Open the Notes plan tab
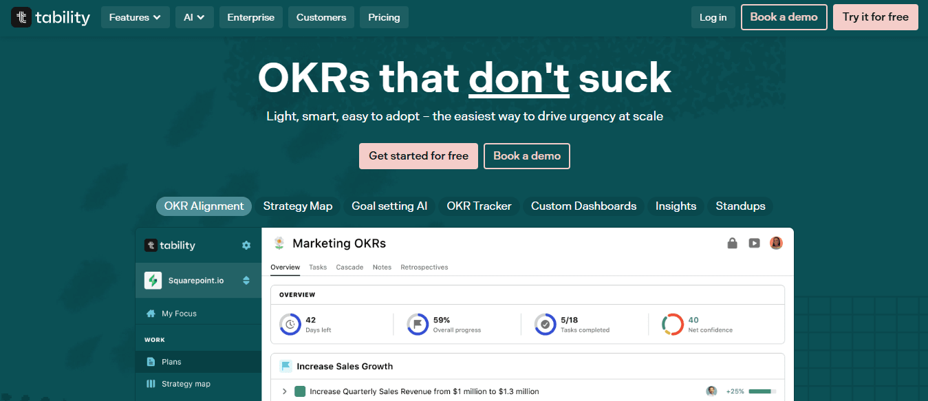This screenshot has width=928, height=401. click(382, 267)
